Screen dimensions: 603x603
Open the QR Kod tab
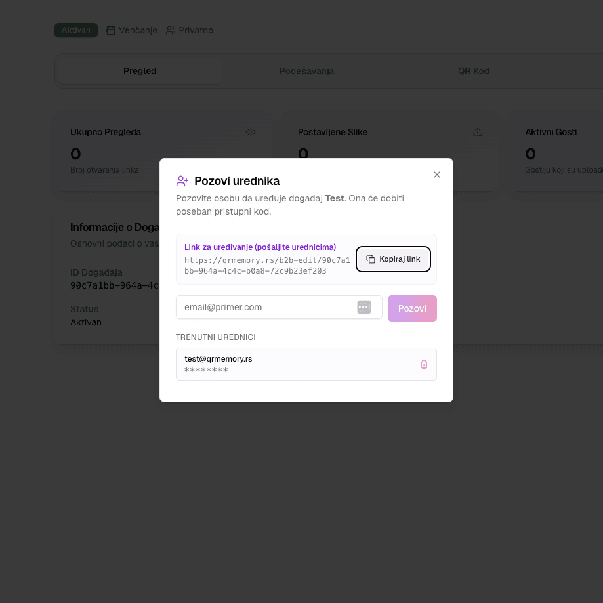(x=474, y=71)
